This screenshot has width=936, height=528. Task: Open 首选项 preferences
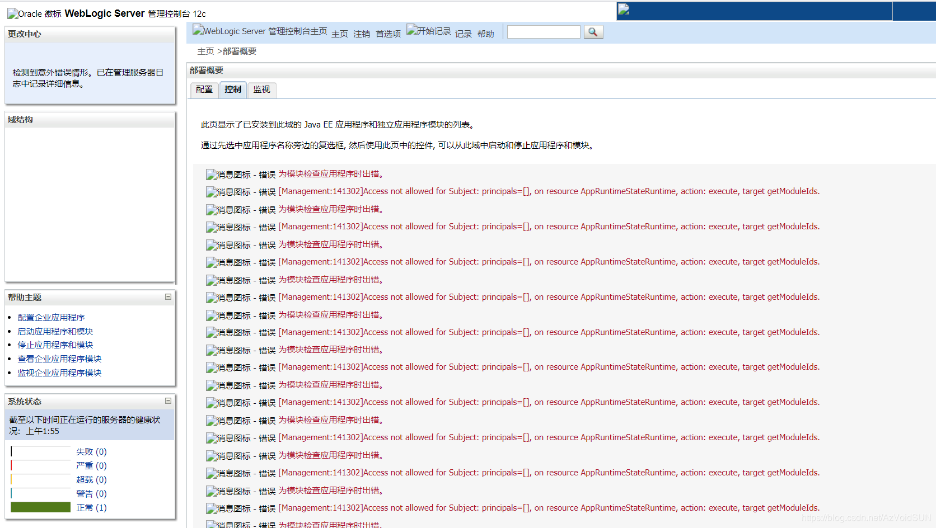(388, 34)
